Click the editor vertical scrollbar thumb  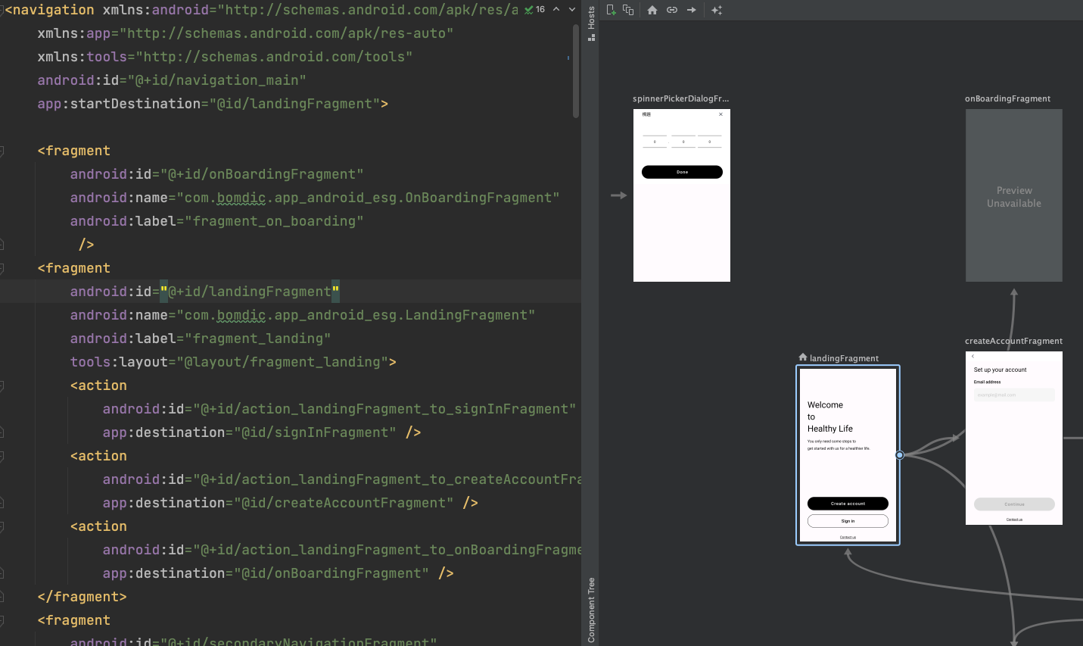575,70
